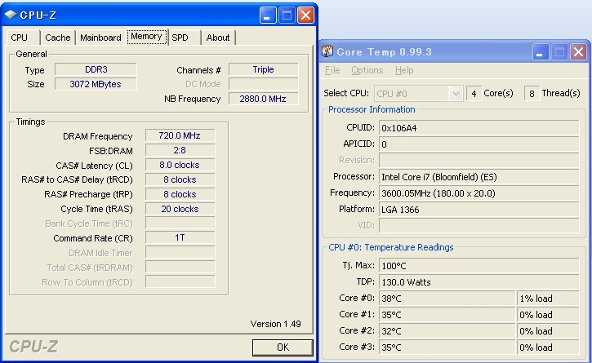Open the Cache tab
Viewport: 592px width, 363px height.
pos(58,38)
